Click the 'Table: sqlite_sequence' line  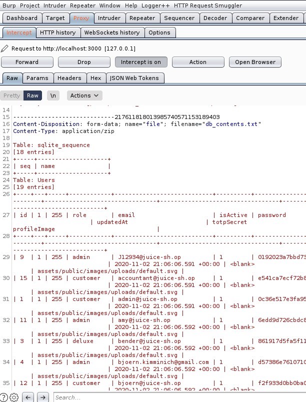pos(51,145)
